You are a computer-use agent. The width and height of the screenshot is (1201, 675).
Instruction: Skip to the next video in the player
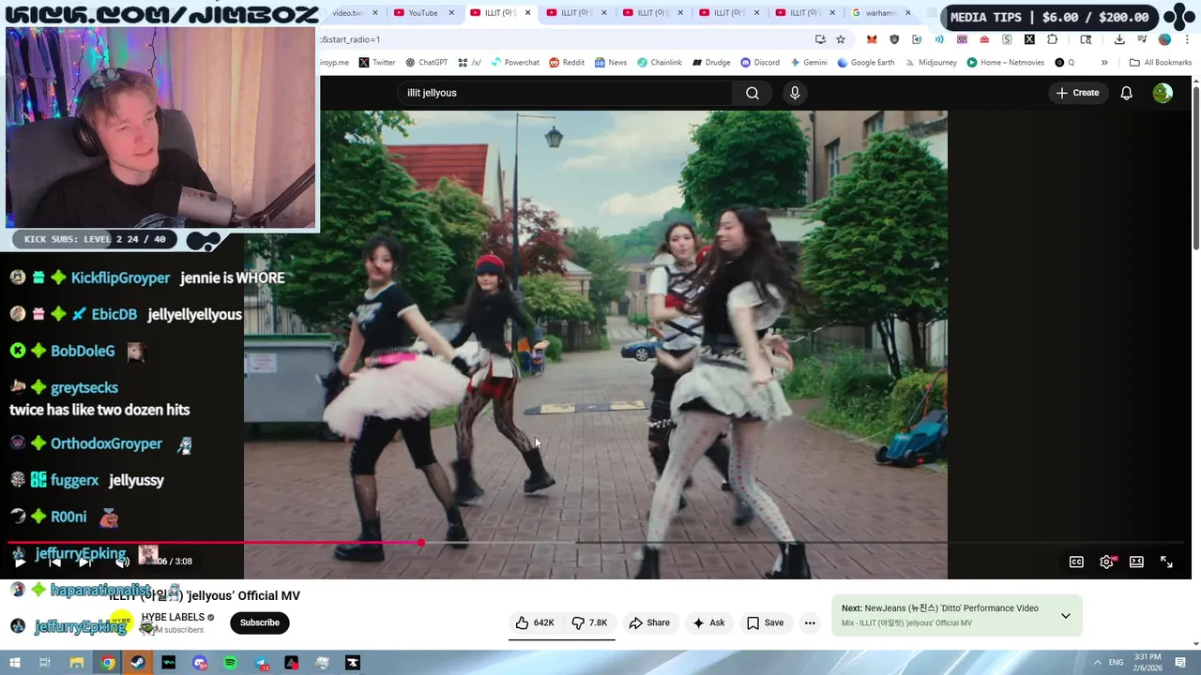click(84, 562)
